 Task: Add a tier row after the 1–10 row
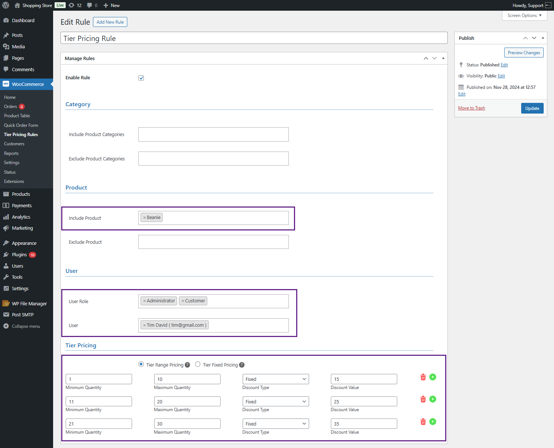tap(433, 377)
